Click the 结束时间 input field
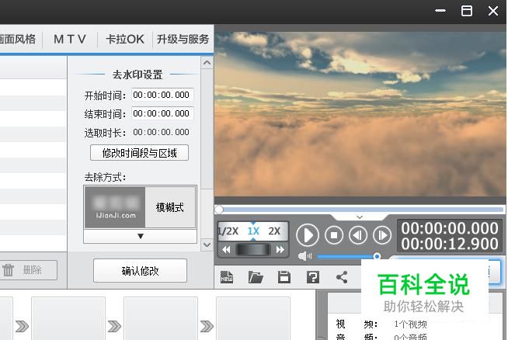The width and height of the screenshot is (508, 340). (x=162, y=113)
